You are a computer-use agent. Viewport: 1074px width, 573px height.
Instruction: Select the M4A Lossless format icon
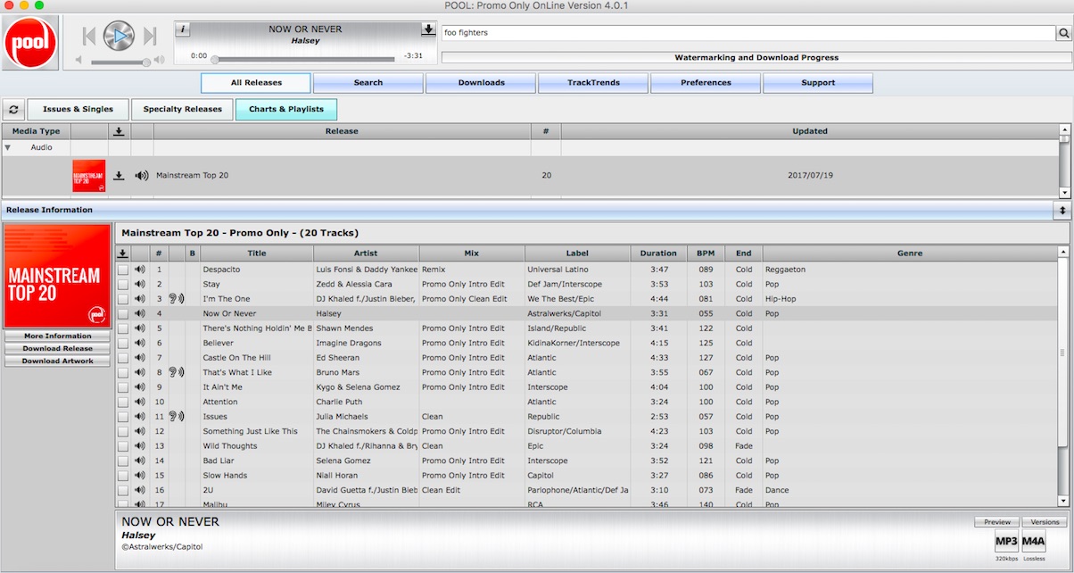(1034, 542)
